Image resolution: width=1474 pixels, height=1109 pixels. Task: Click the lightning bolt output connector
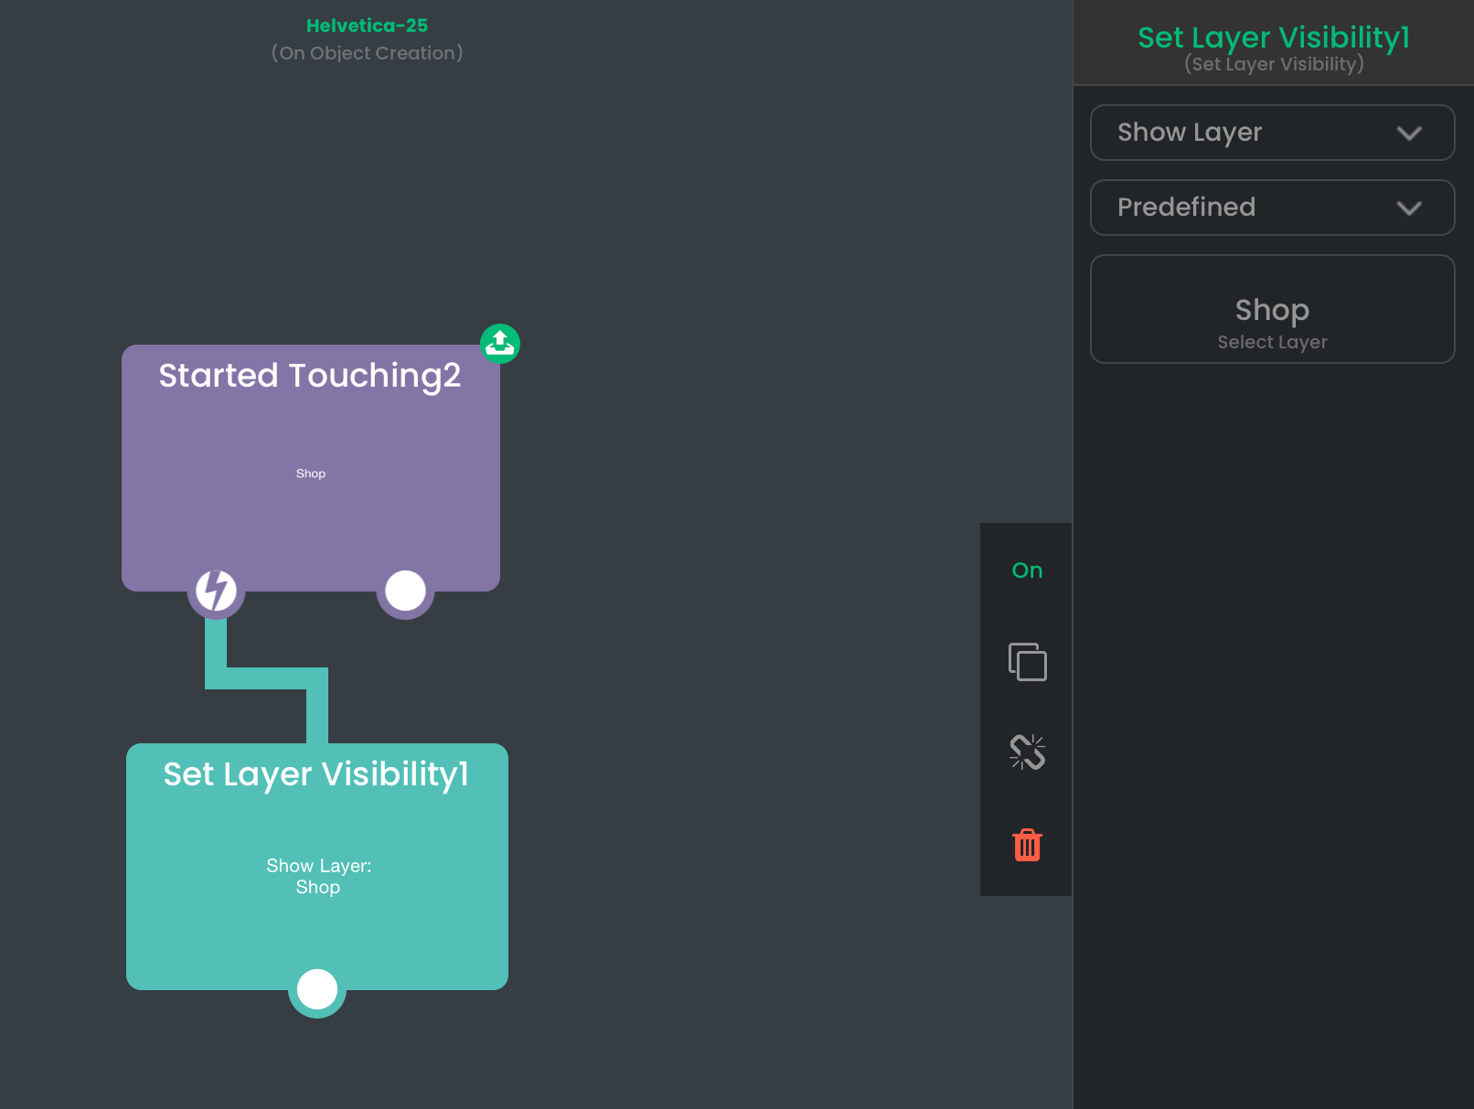tap(216, 591)
